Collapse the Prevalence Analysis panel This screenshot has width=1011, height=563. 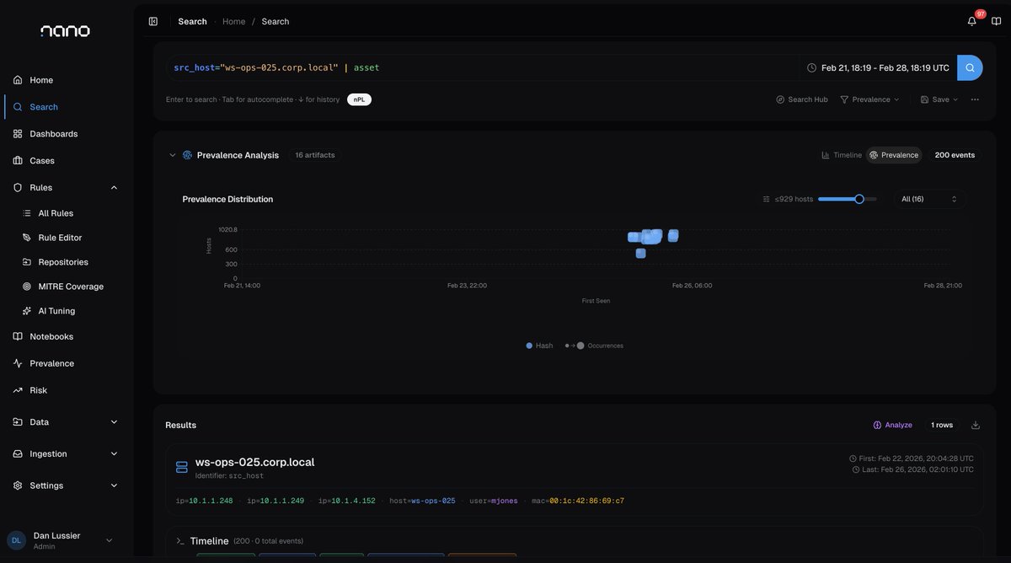tap(173, 155)
